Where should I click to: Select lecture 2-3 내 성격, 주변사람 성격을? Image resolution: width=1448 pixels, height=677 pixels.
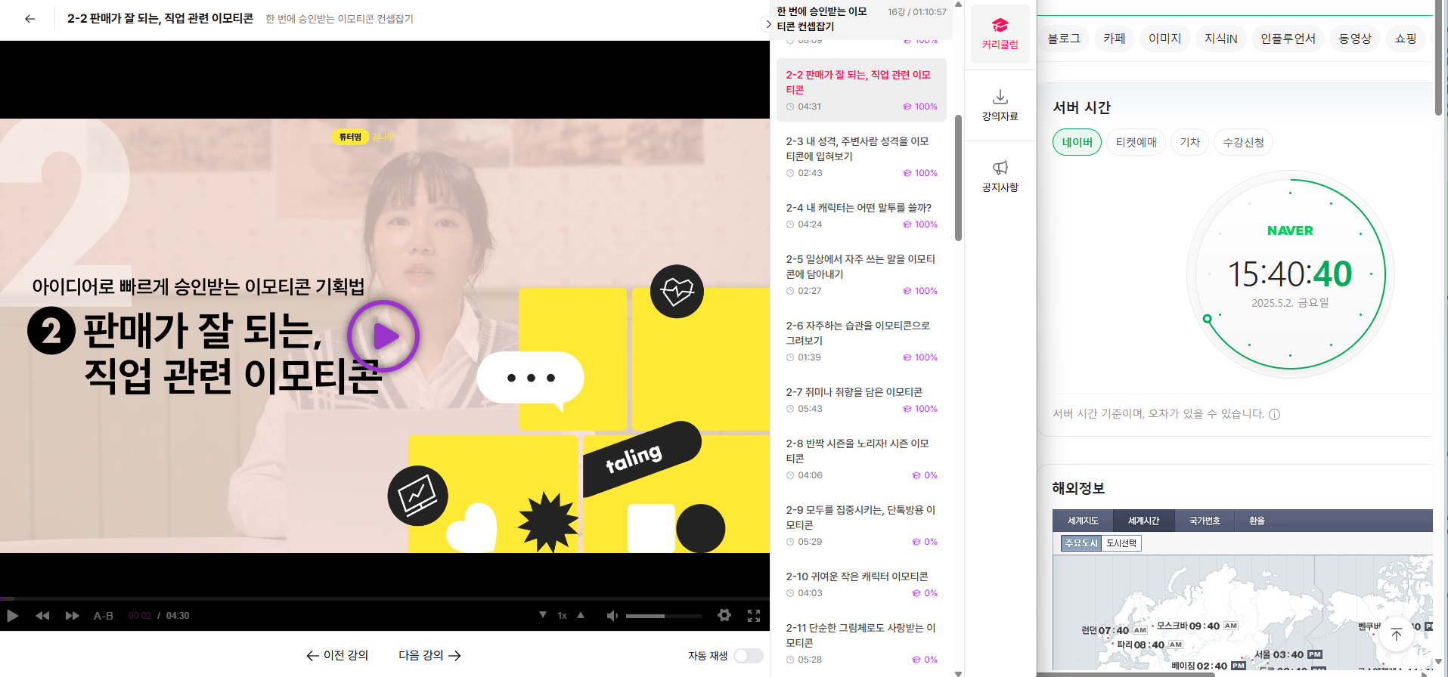pos(861,156)
